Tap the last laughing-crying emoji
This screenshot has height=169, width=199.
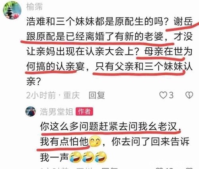coord(100,157)
